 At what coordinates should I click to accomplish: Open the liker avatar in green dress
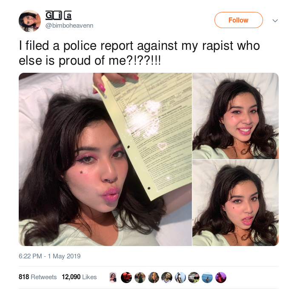coord(140,278)
